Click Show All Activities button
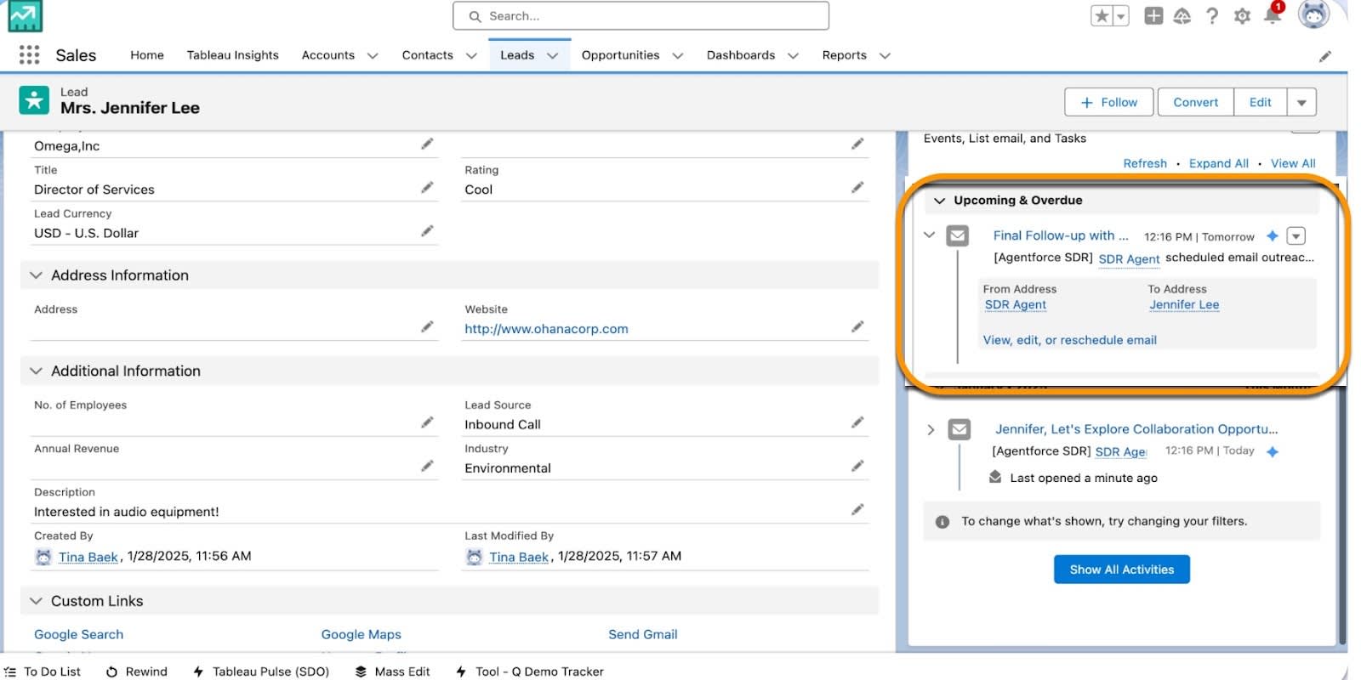This screenshot has width=1361, height=680. click(x=1121, y=569)
